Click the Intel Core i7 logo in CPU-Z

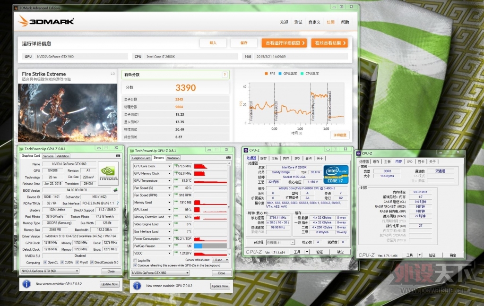(x=336, y=174)
